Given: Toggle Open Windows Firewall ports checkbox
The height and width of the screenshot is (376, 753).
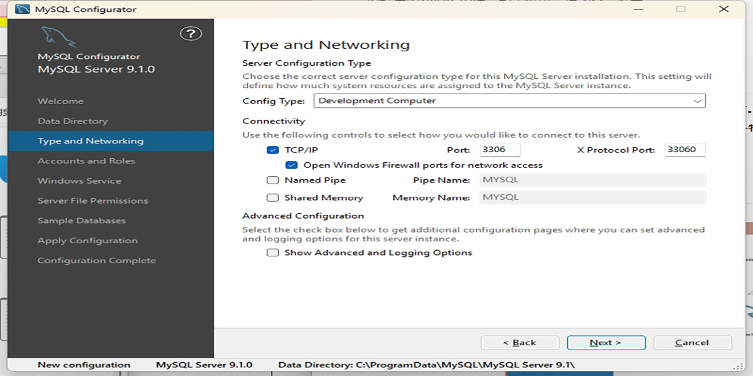Looking at the screenshot, I should pos(291,165).
